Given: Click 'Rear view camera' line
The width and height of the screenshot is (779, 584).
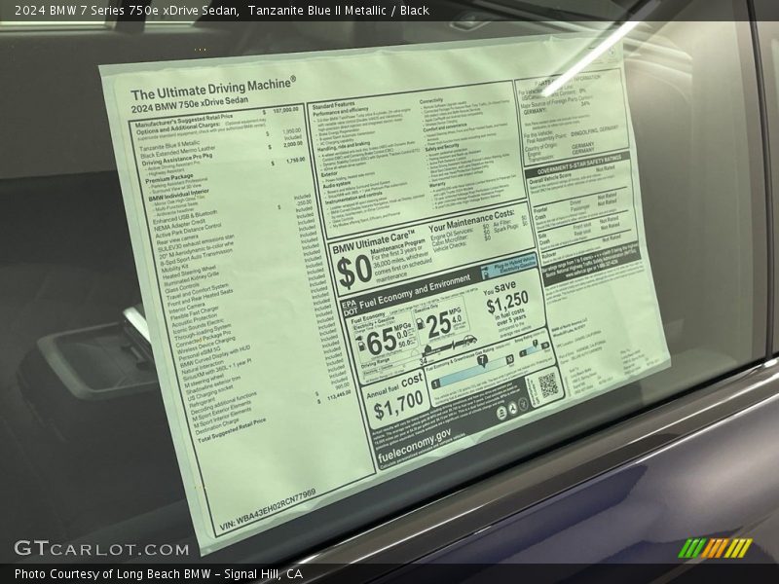Looking at the screenshot, I should [x=177, y=240].
